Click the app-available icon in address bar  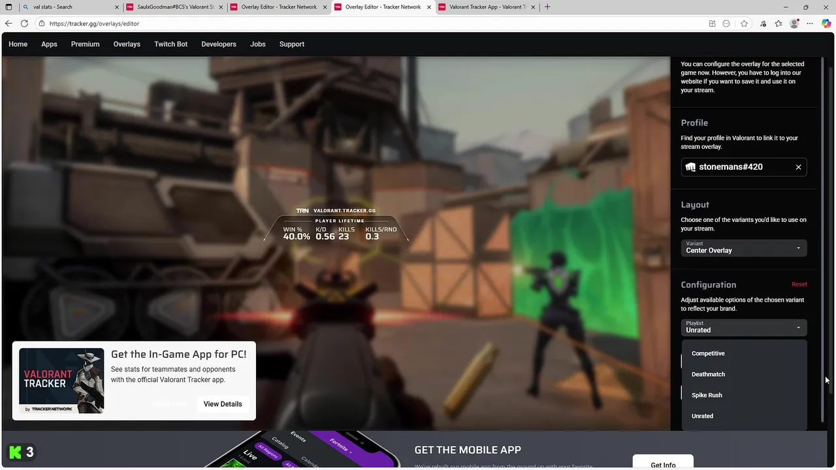tap(712, 23)
